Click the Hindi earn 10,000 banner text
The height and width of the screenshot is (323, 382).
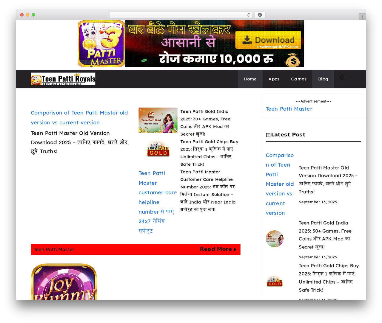pos(216,59)
